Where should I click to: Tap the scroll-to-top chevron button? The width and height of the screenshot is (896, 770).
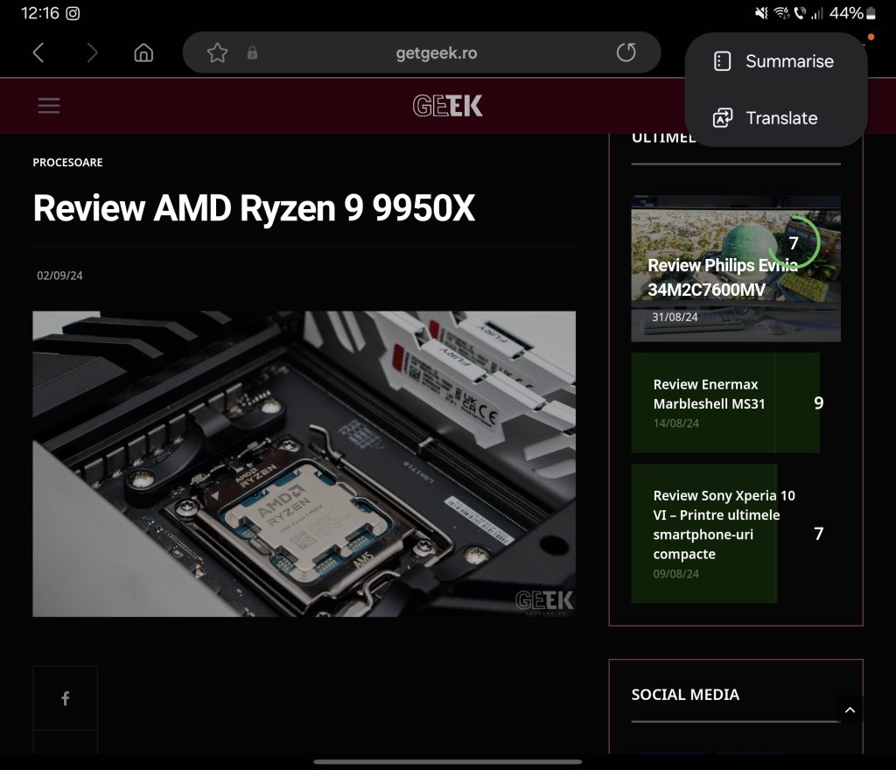tap(850, 710)
